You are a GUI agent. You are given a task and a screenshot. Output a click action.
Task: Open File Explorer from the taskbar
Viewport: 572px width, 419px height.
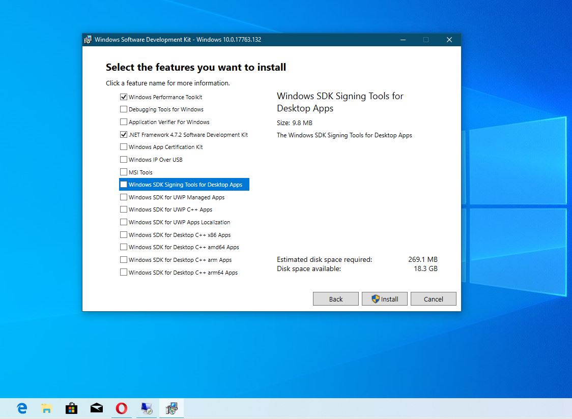(46, 408)
